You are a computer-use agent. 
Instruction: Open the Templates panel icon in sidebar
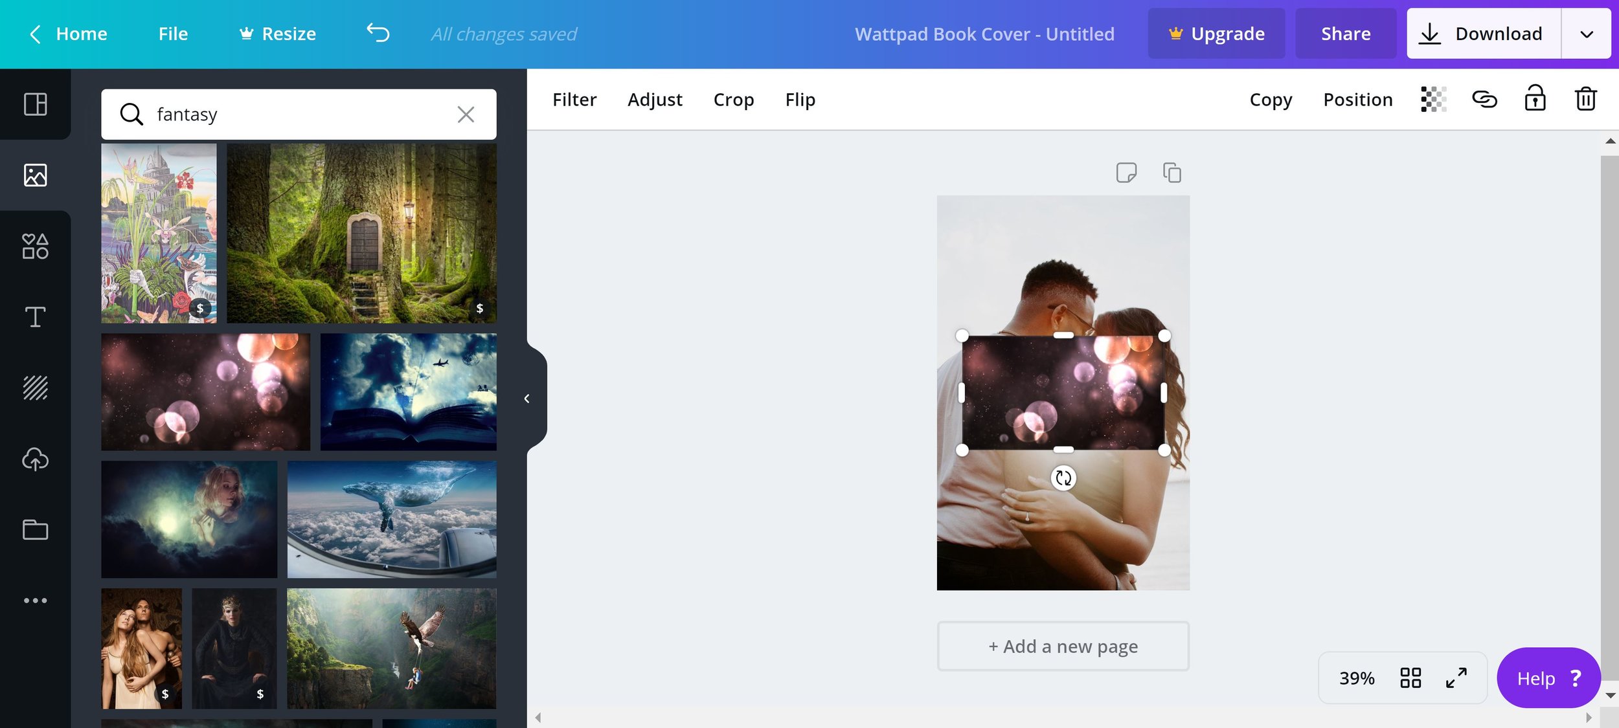(x=35, y=104)
